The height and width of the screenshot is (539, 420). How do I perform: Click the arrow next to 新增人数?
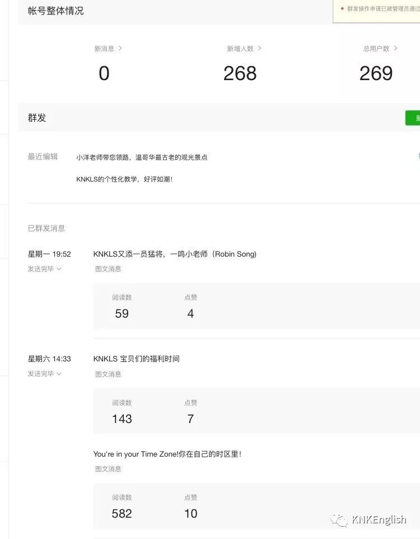tap(259, 49)
